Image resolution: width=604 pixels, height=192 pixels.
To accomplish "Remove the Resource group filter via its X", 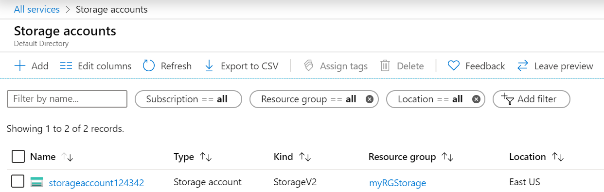I will pos(369,99).
